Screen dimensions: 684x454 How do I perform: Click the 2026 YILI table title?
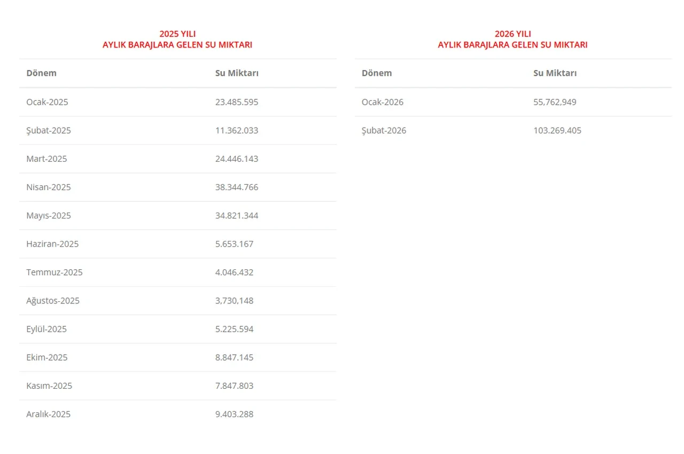pyautogui.click(x=512, y=39)
